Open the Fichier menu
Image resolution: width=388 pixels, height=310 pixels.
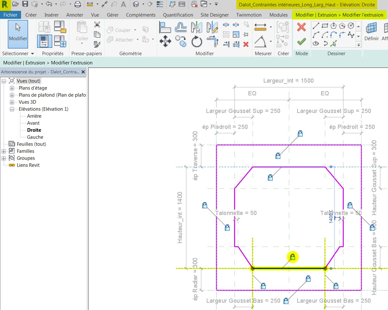11,15
